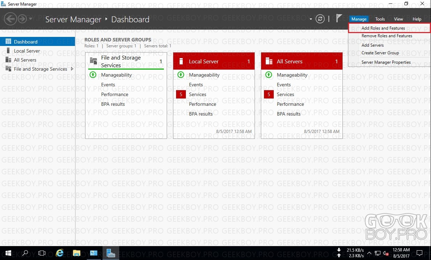
Task: Click the Back navigation arrow
Action: tap(10, 19)
